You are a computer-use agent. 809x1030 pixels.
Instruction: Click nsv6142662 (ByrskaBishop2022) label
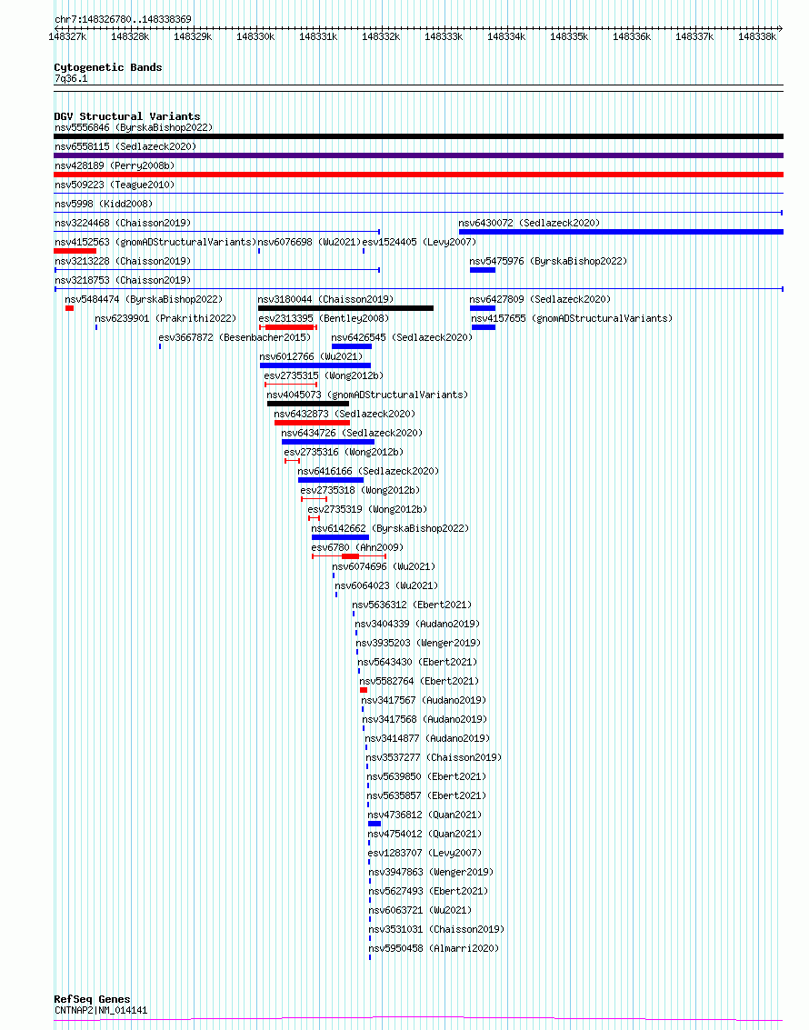click(x=390, y=527)
